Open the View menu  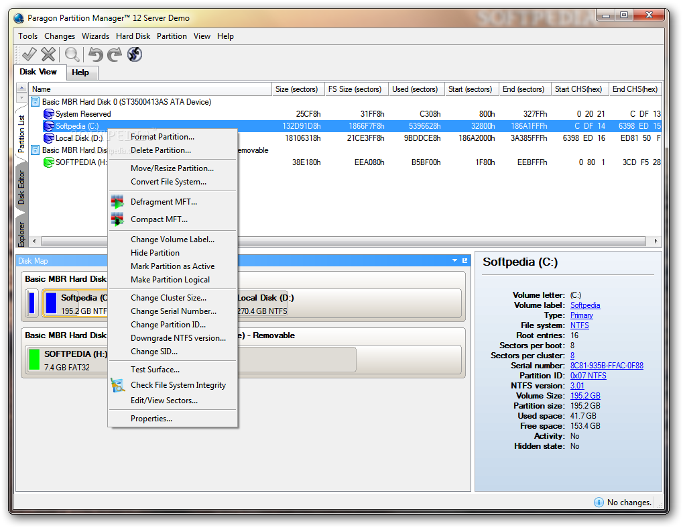click(x=202, y=36)
